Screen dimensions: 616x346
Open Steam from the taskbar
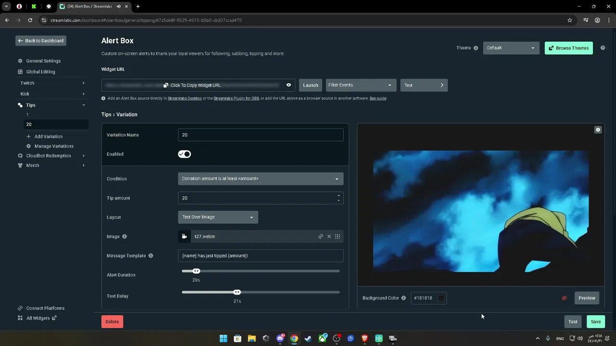(x=308, y=338)
